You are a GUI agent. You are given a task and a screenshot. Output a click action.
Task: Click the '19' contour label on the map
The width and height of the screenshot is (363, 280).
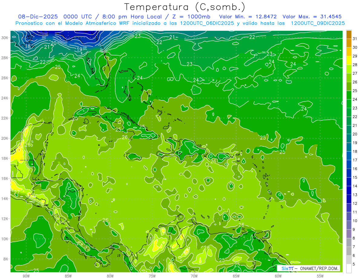(x=80, y=50)
